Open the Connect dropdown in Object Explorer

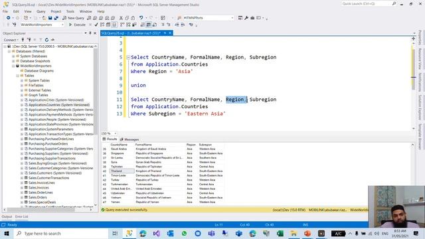(x=11, y=40)
